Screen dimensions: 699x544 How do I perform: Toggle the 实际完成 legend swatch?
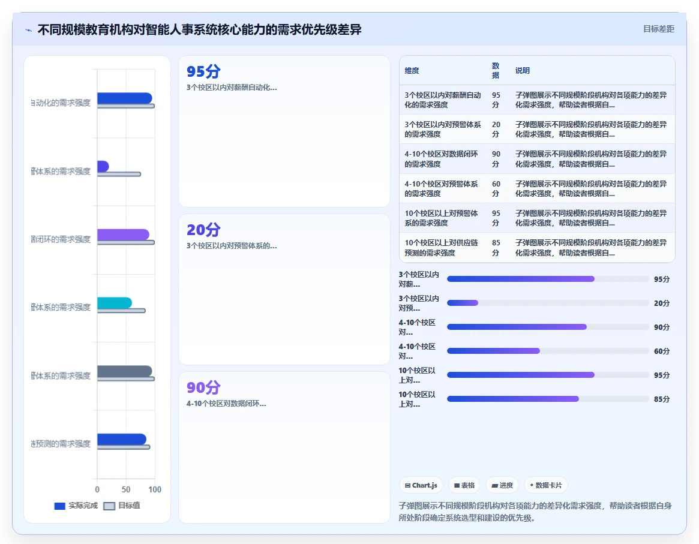tap(60, 506)
